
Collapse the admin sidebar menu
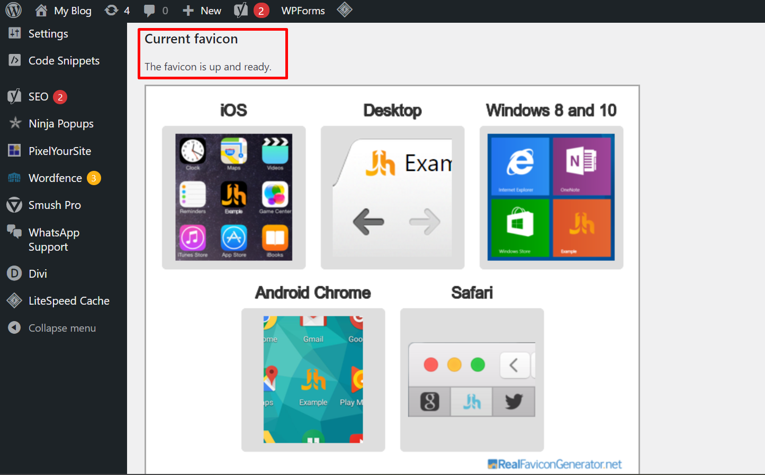click(64, 328)
